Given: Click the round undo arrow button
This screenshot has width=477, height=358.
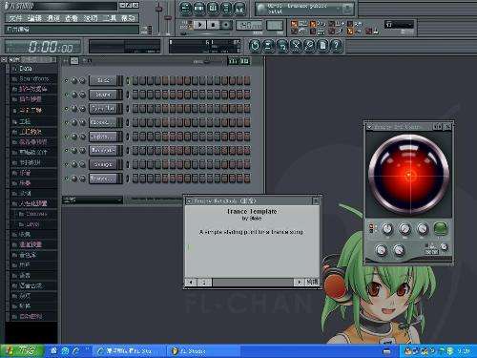Looking at the screenshot, I should coord(255,46).
